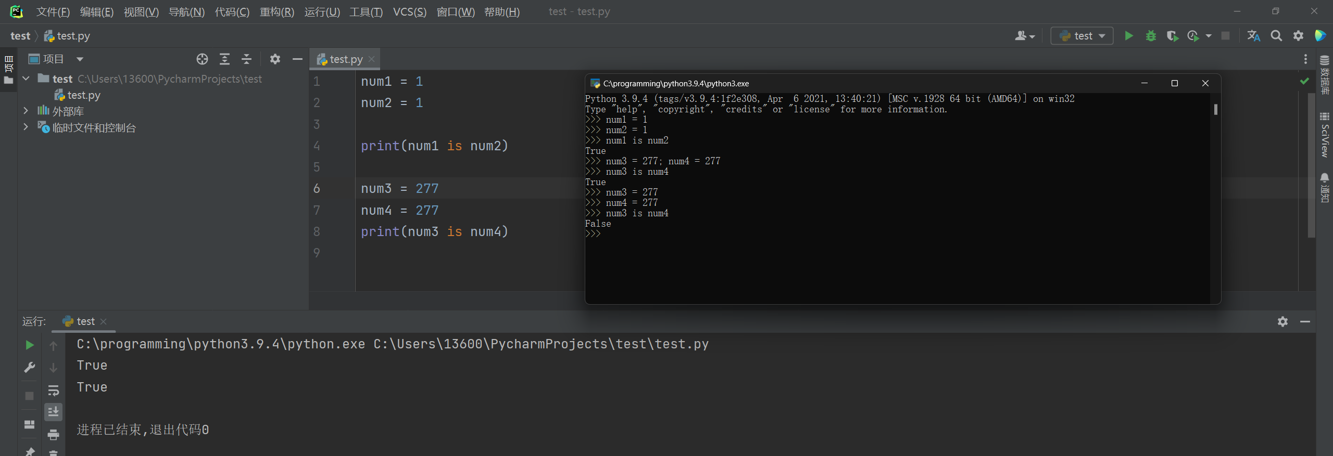Collapse all in project panel
Viewport: 1333px width, 456px height.
246,59
